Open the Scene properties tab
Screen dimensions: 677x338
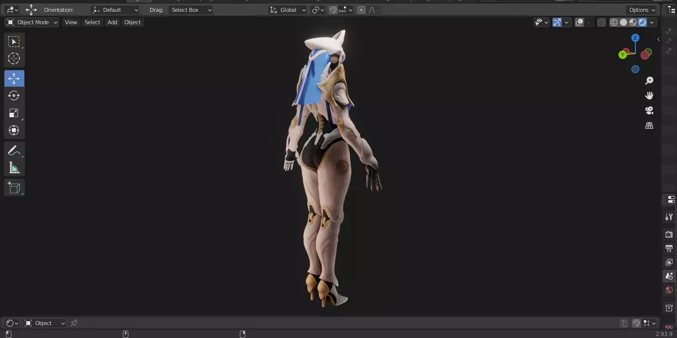(x=669, y=276)
